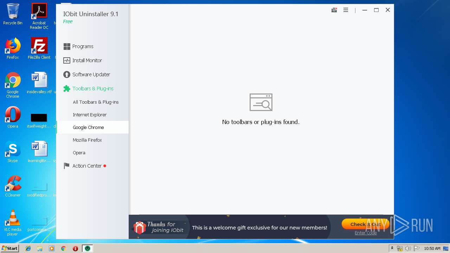Select Internet Explorer plug-ins
450x253 pixels.
coord(90,115)
